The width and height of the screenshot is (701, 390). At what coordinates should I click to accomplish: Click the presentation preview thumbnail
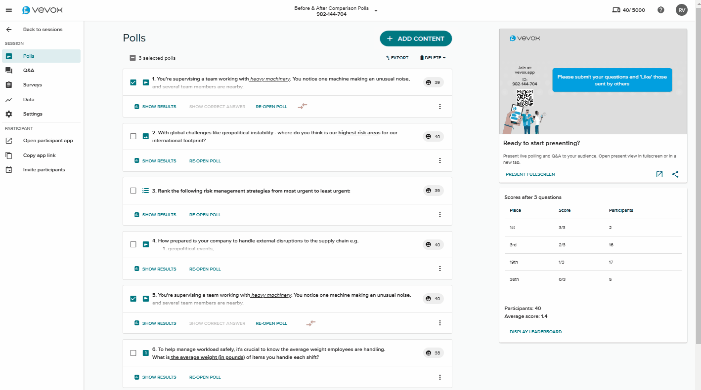point(593,81)
